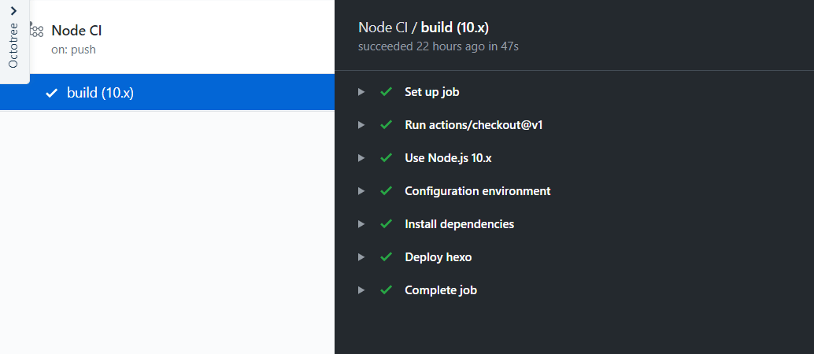Screen dimensions: 814x354
Task: Click the Complete job step label
Action: tap(441, 290)
